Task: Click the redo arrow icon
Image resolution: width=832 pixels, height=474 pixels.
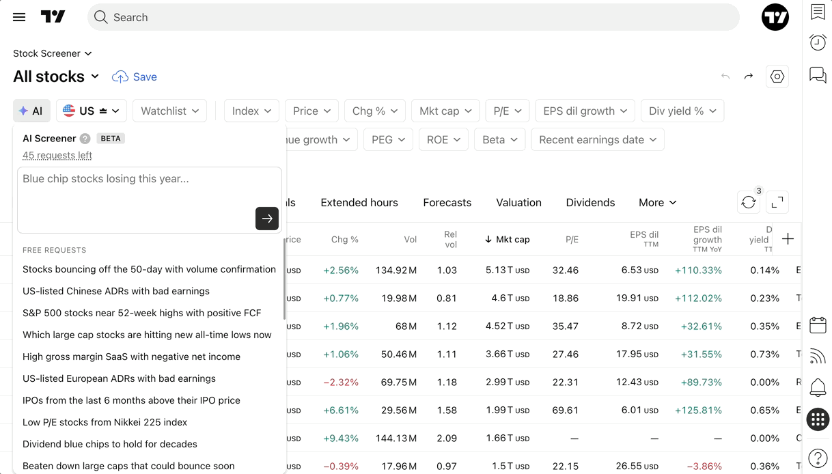Action: [x=749, y=76]
